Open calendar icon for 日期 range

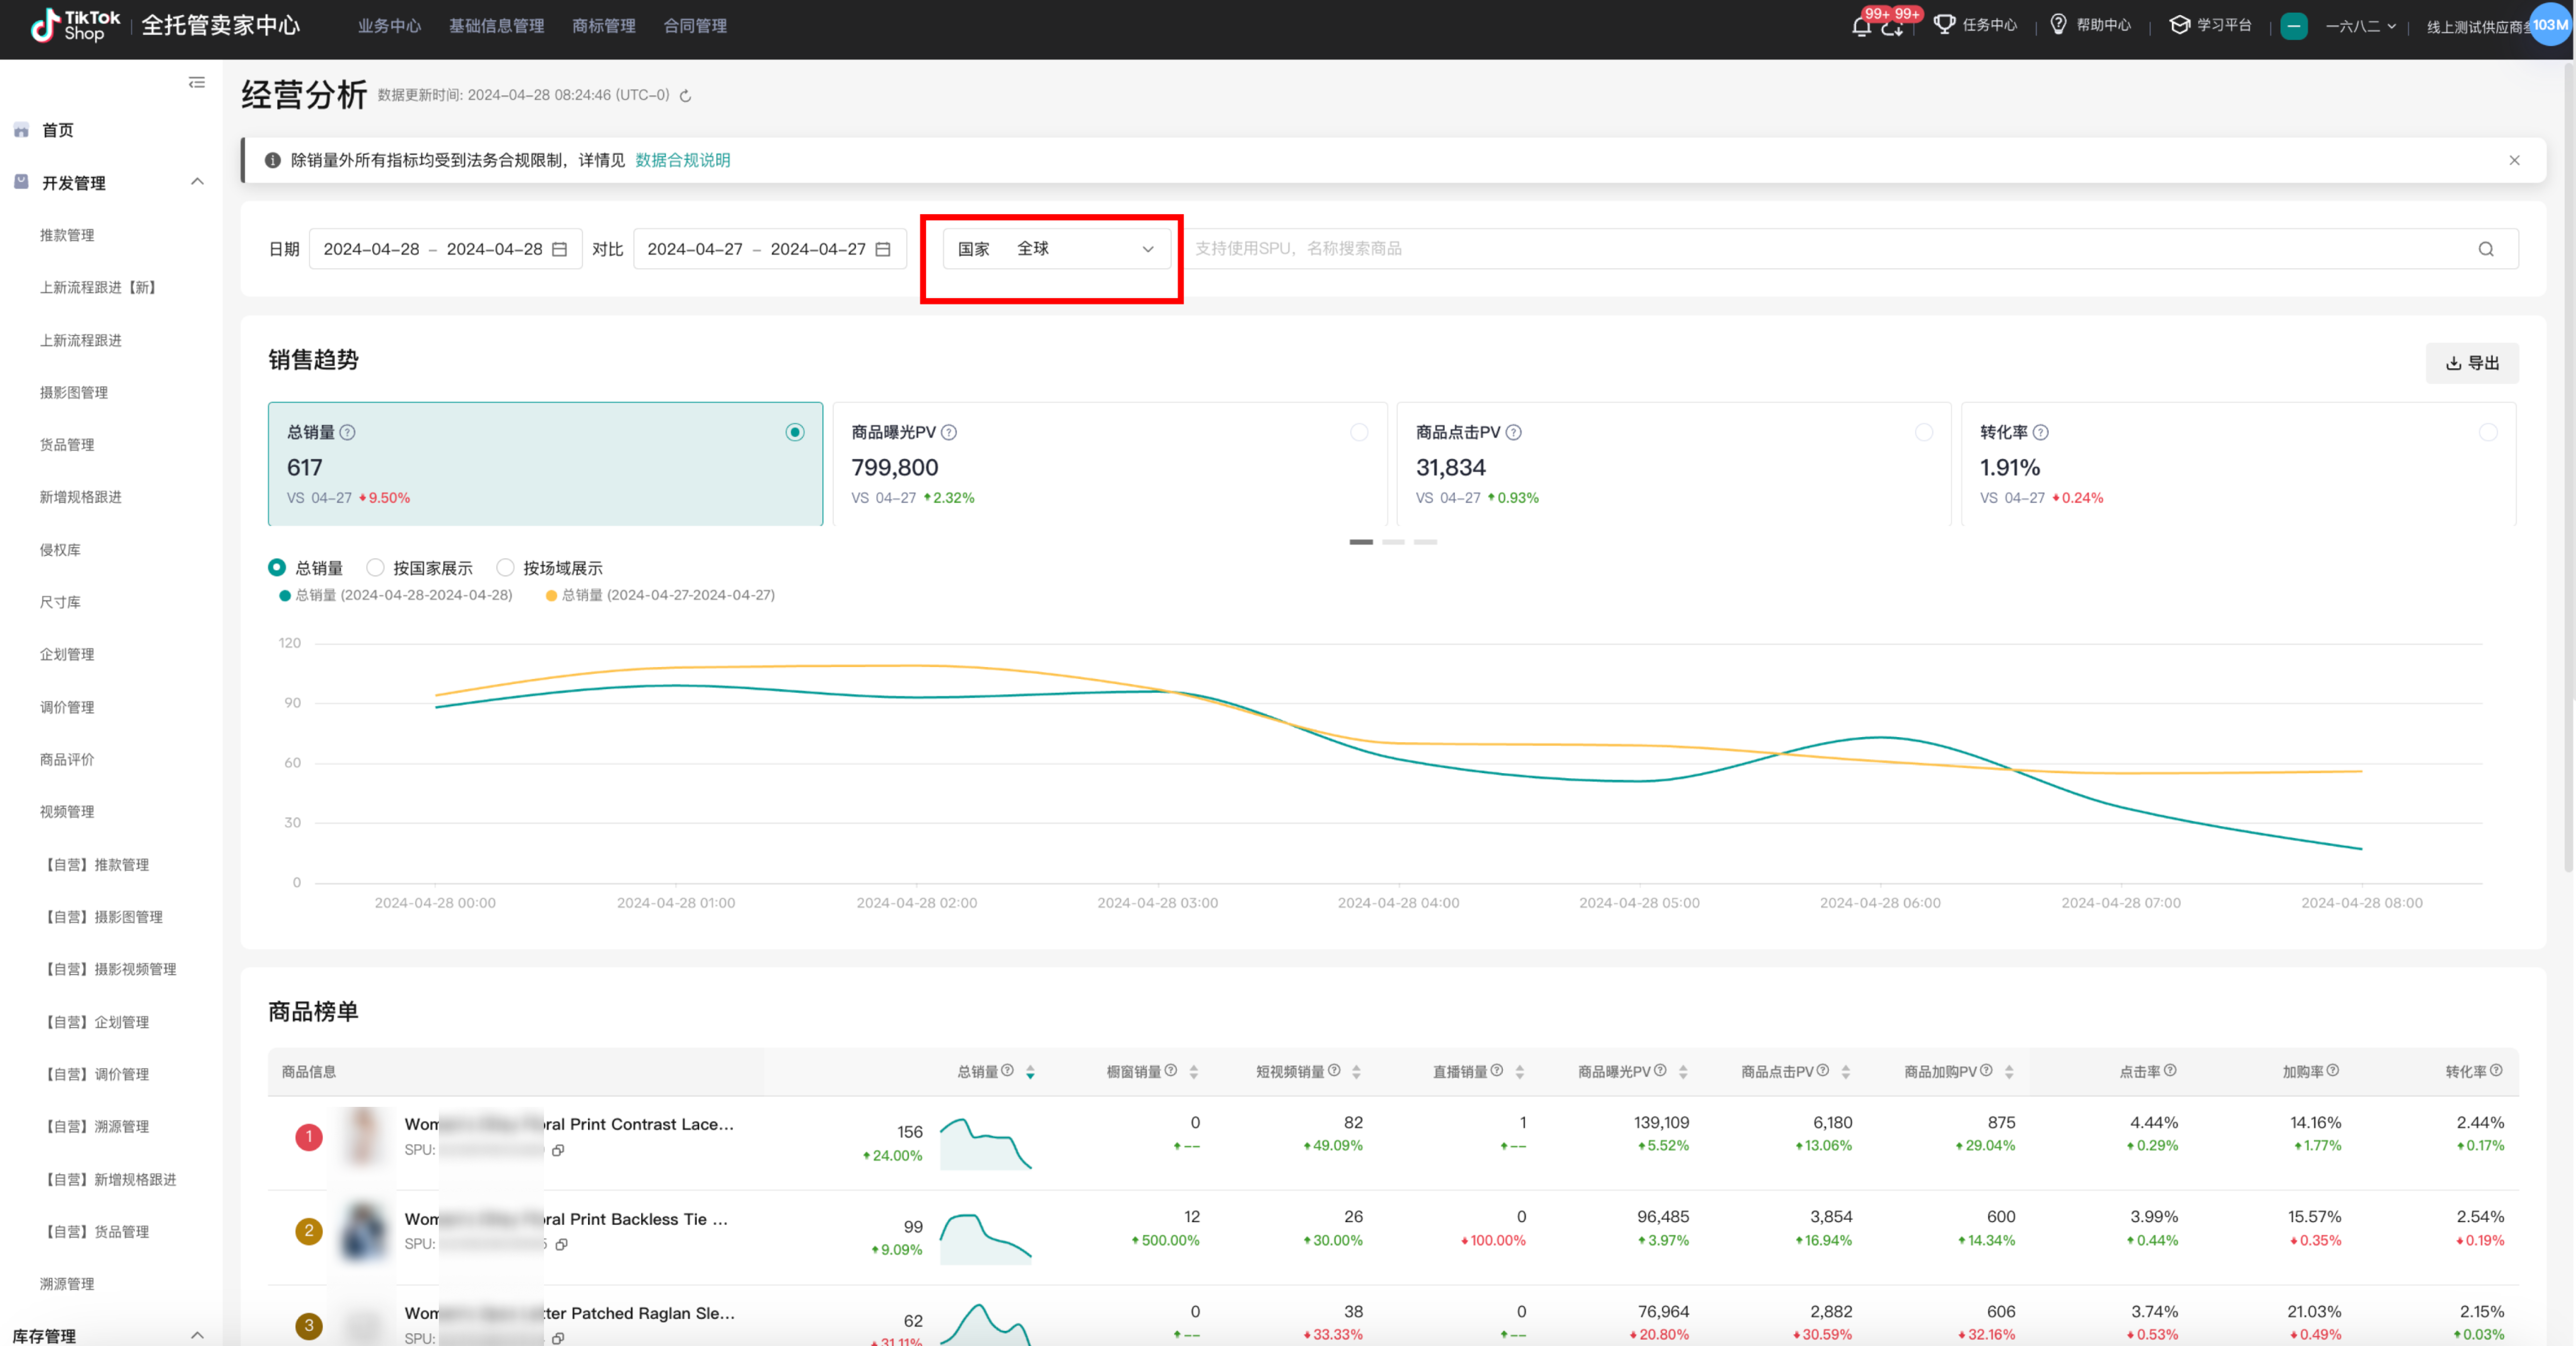(560, 249)
